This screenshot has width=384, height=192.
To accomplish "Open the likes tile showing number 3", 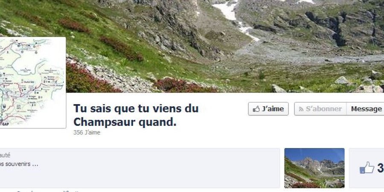I will point(367,168).
